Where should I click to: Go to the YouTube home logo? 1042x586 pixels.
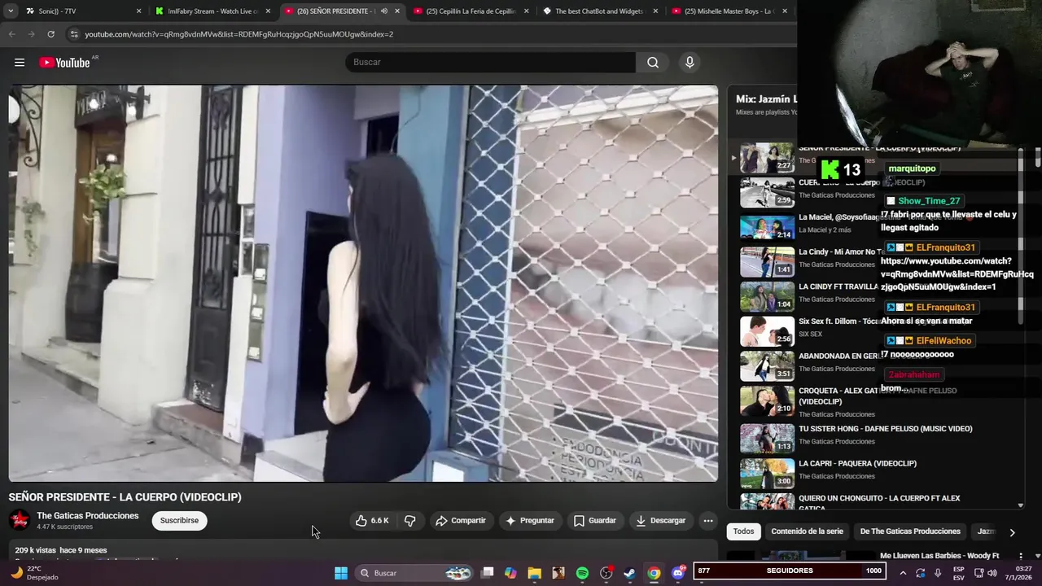pyautogui.click(x=64, y=63)
